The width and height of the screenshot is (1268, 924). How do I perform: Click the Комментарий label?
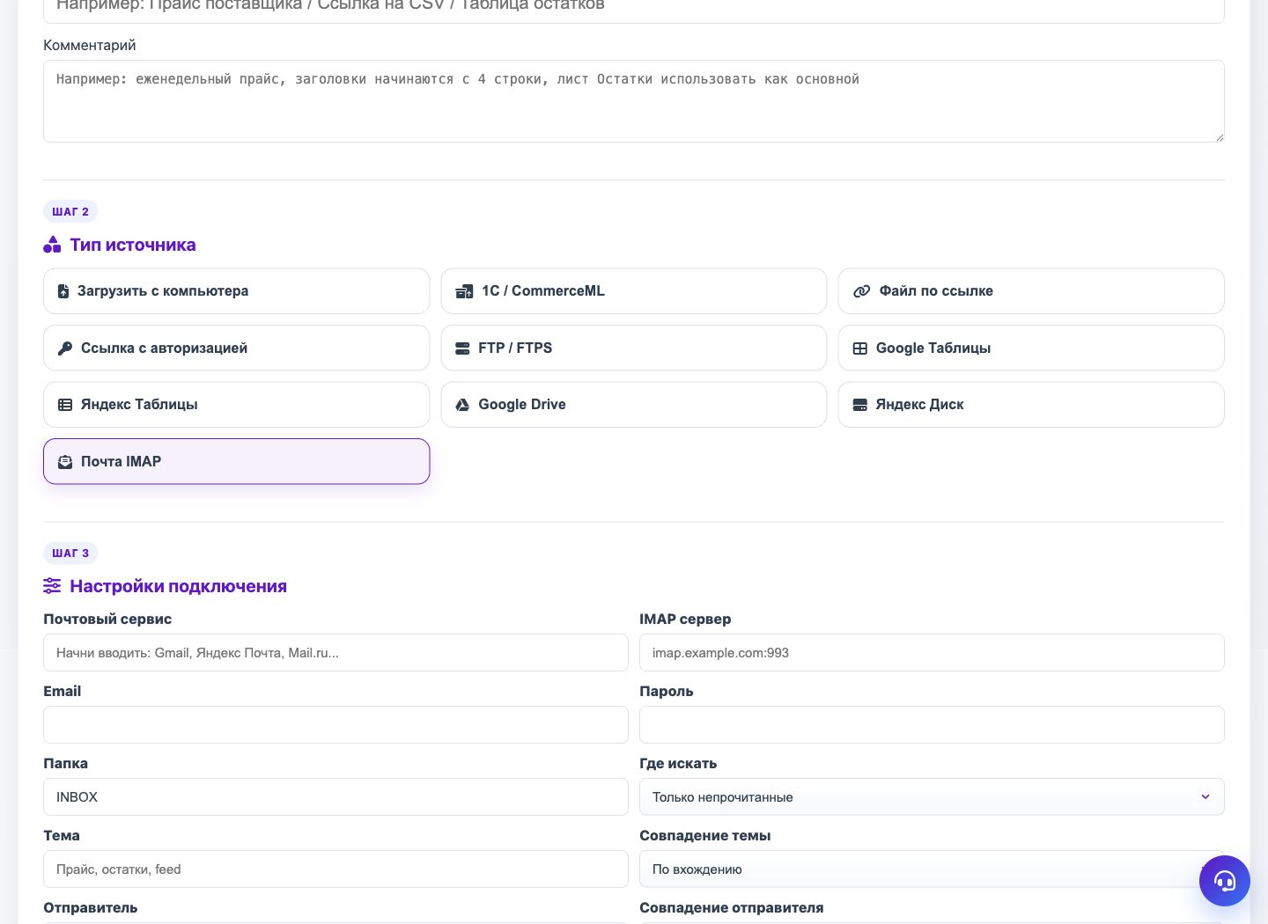pos(90,45)
